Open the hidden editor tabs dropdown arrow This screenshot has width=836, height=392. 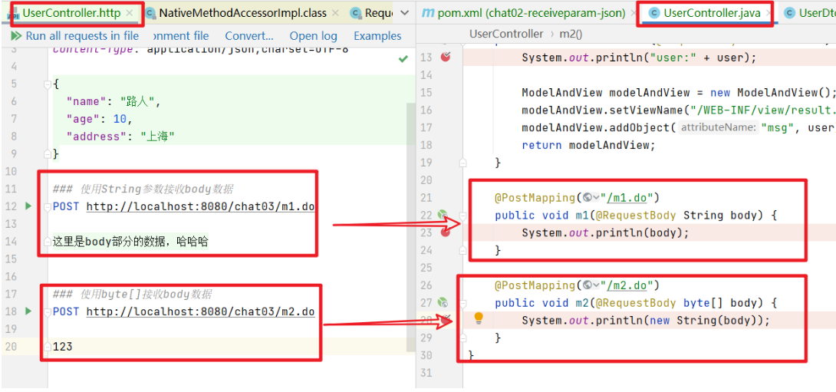click(x=403, y=13)
